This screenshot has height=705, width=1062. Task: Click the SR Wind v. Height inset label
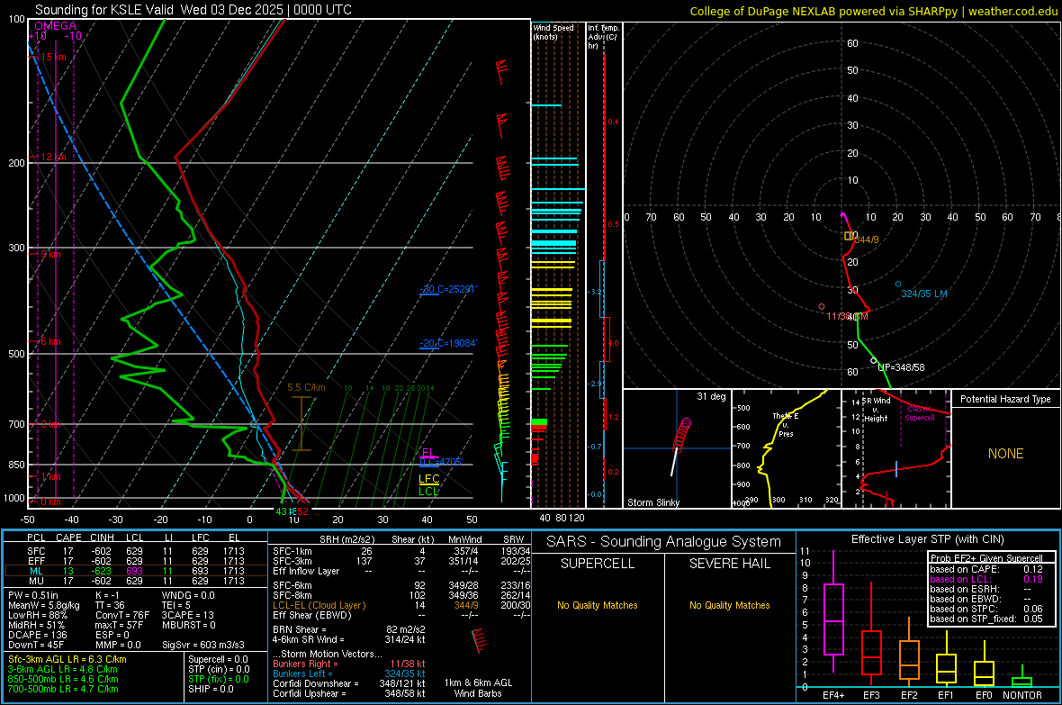(877, 410)
